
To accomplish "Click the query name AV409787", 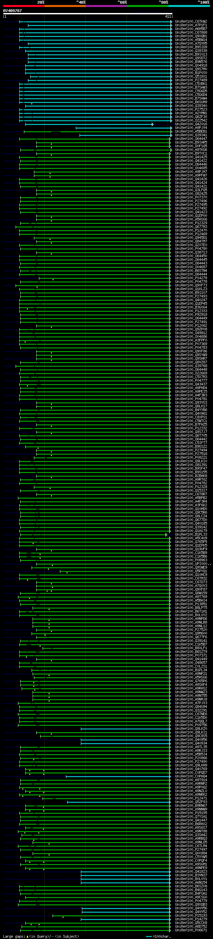I will pyautogui.click(x=12, y=11).
